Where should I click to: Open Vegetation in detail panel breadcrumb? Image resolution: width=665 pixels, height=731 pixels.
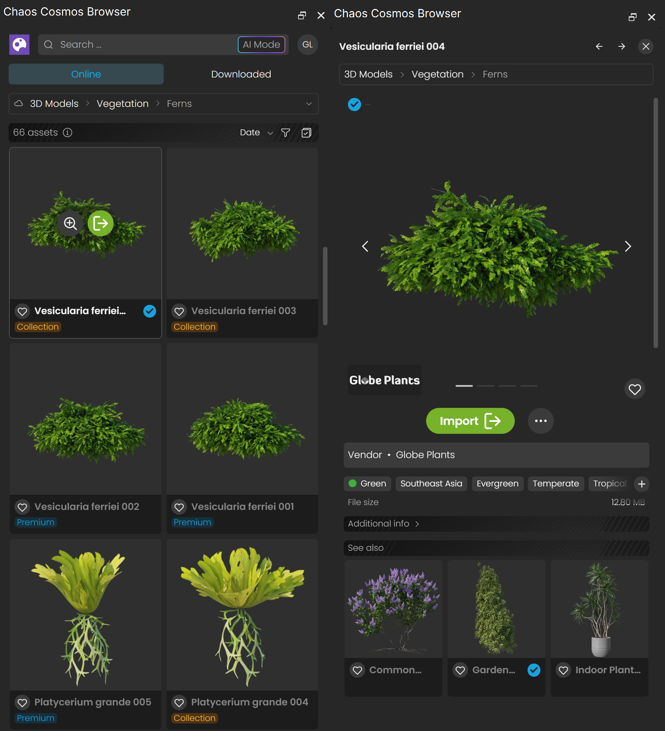tap(438, 74)
